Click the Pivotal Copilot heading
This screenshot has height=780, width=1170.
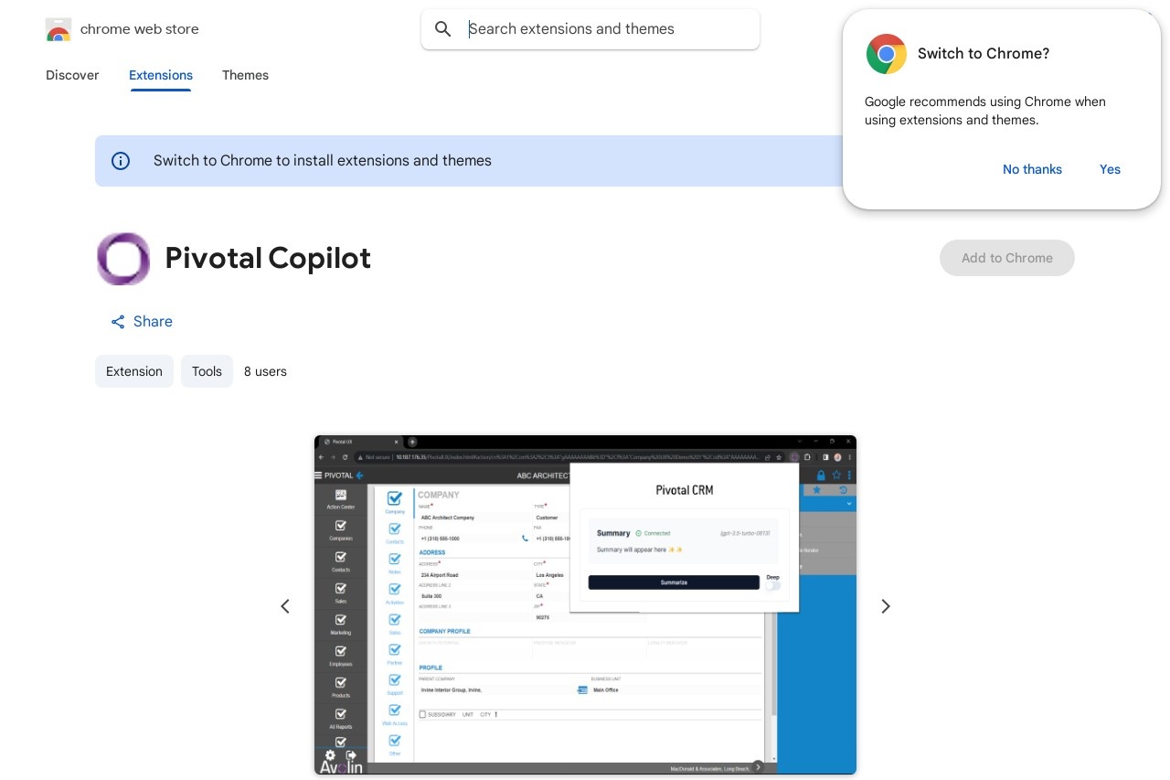click(x=268, y=259)
